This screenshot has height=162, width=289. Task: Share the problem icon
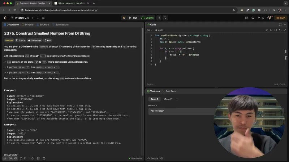[x=38, y=158]
